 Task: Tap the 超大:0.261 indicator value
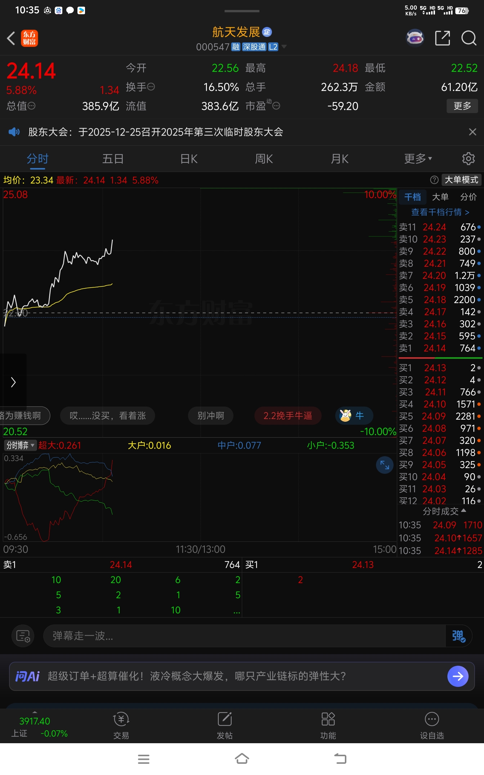tap(60, 445)
